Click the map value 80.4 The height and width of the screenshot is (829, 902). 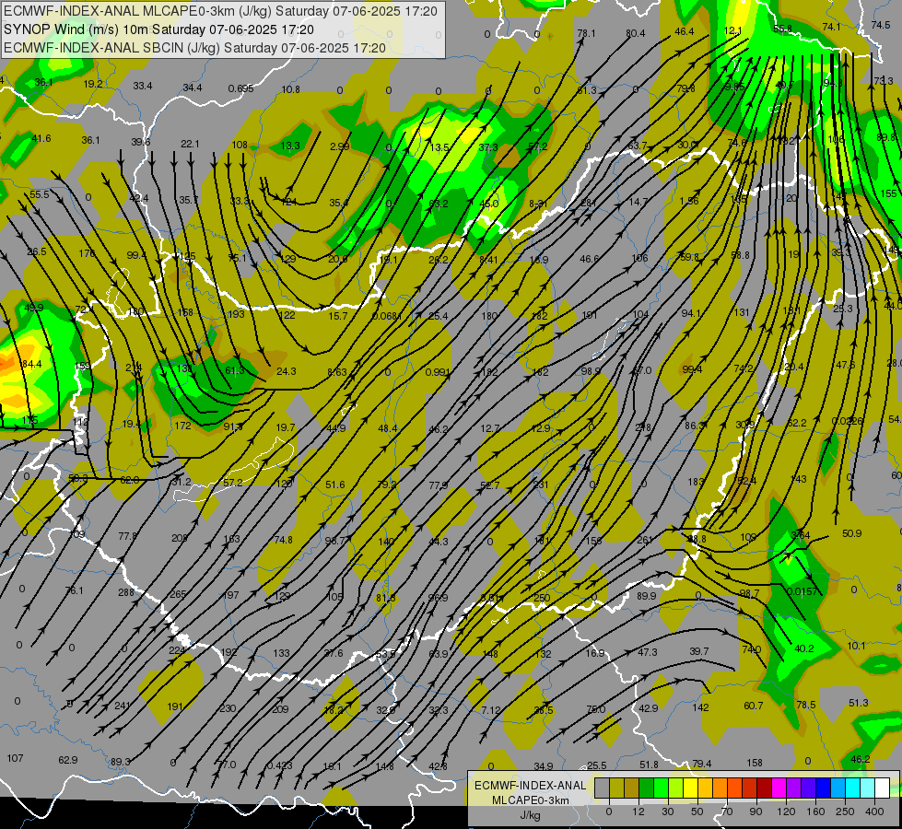point(635,33)
